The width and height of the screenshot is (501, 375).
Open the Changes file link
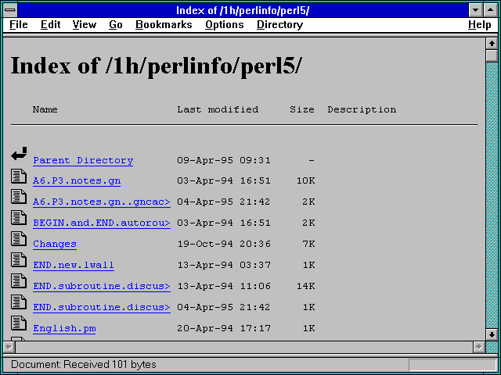[x=55, y=244]
